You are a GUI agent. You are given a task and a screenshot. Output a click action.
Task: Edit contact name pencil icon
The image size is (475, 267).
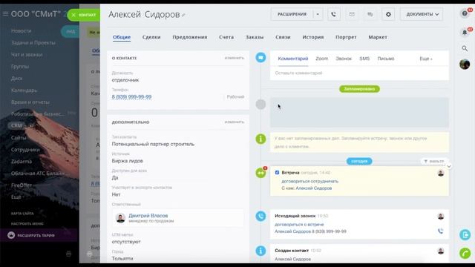pos(183,15)
